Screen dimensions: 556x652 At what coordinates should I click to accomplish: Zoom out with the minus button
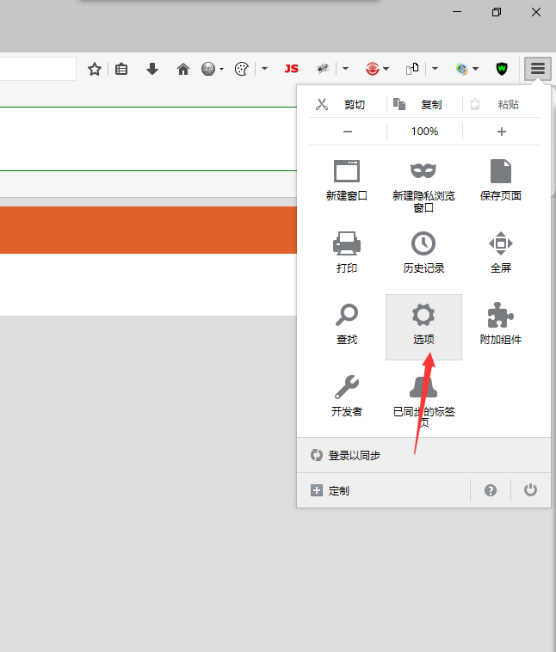coord(348,132)
